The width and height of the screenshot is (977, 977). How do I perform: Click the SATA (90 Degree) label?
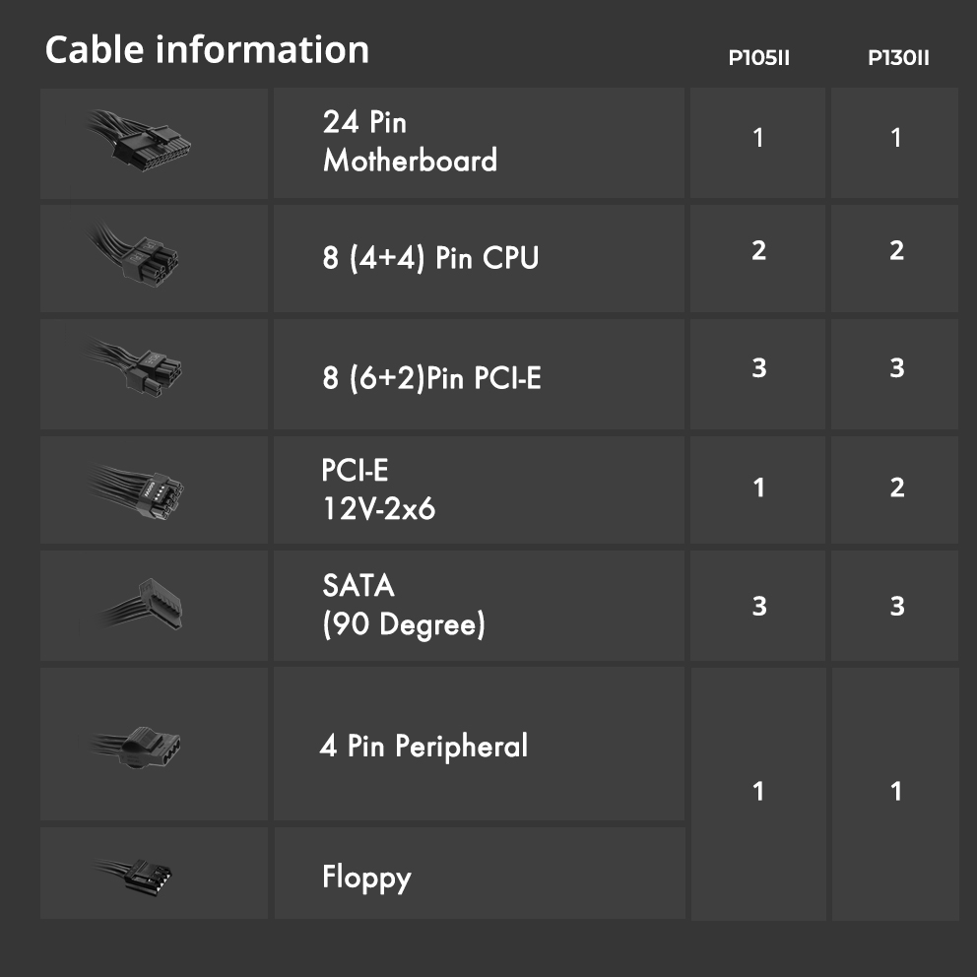[404, 605]
